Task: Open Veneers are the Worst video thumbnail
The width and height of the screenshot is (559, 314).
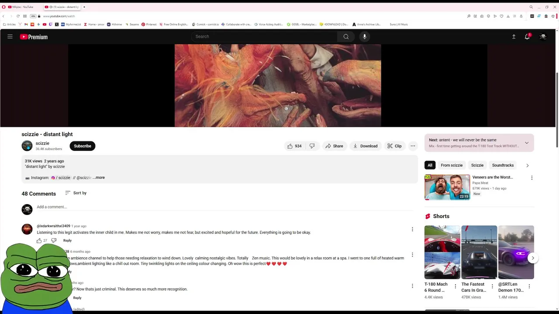Action: tap(447, 187)
